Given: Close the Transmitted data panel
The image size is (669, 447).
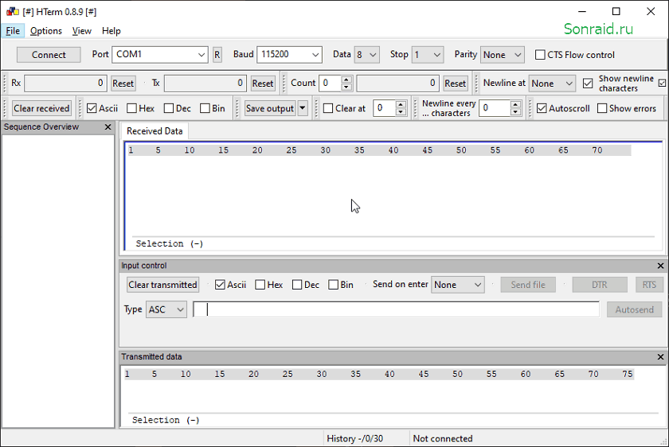Looking at the screenshot, I should click(x=660, y=357).
